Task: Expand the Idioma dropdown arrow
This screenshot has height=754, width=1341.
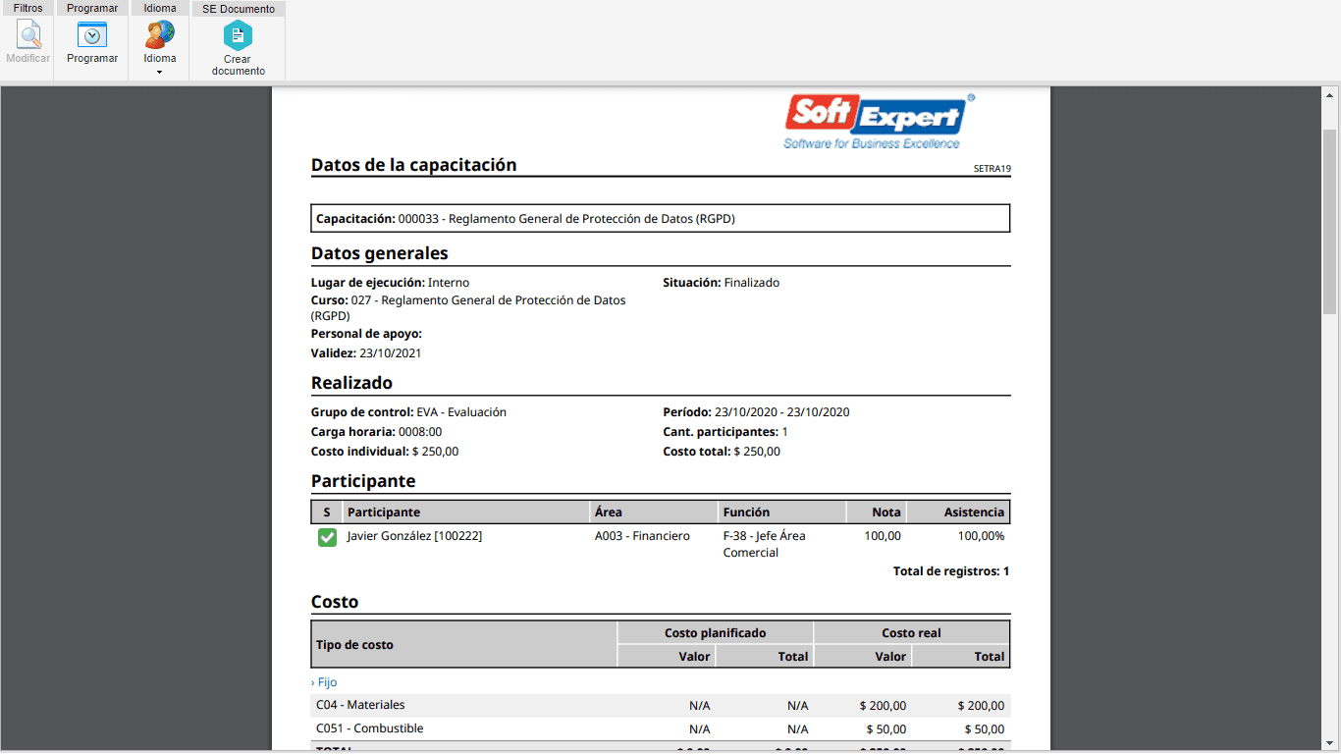Action: tap(159, 73)
